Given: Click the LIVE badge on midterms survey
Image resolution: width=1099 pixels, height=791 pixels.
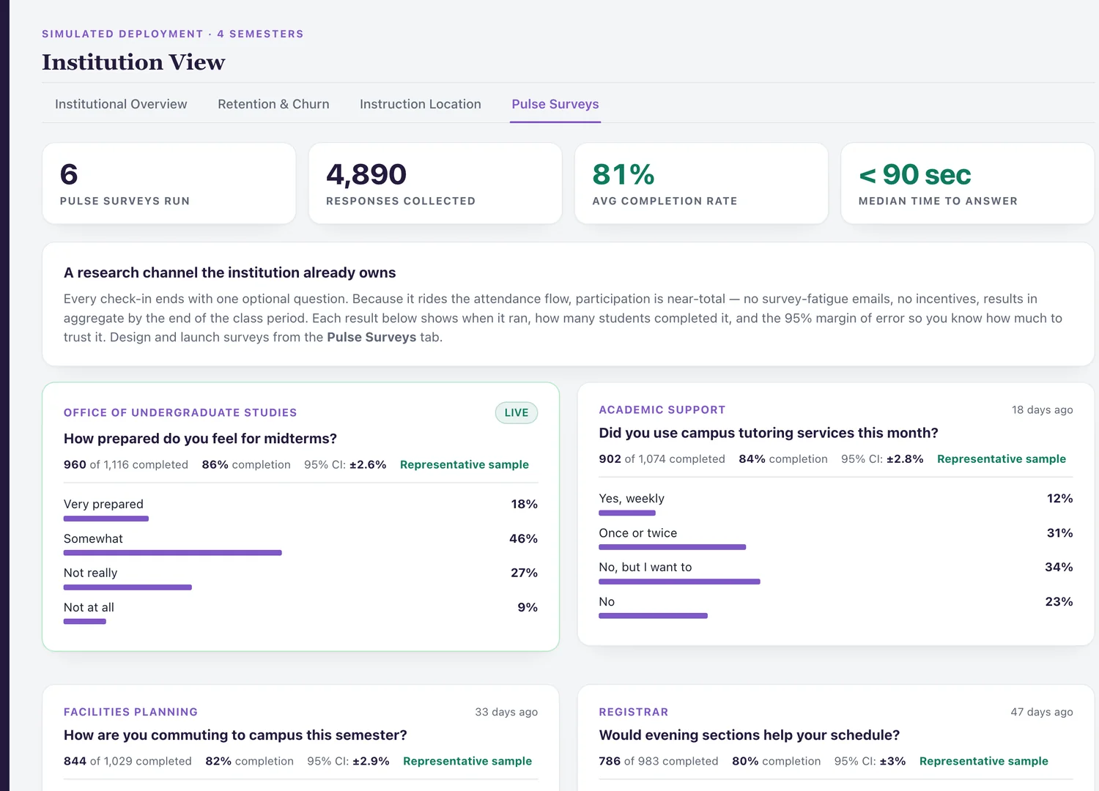Looking at the screenshot, I should [x=517, y=412].
